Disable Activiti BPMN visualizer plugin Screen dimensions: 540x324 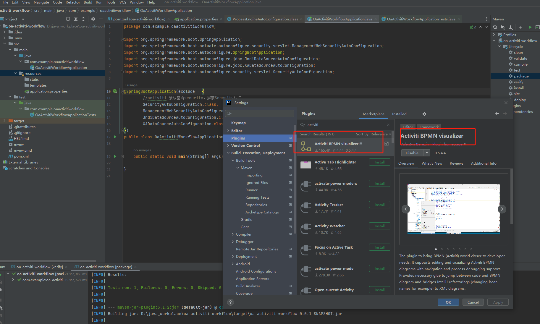412,153
